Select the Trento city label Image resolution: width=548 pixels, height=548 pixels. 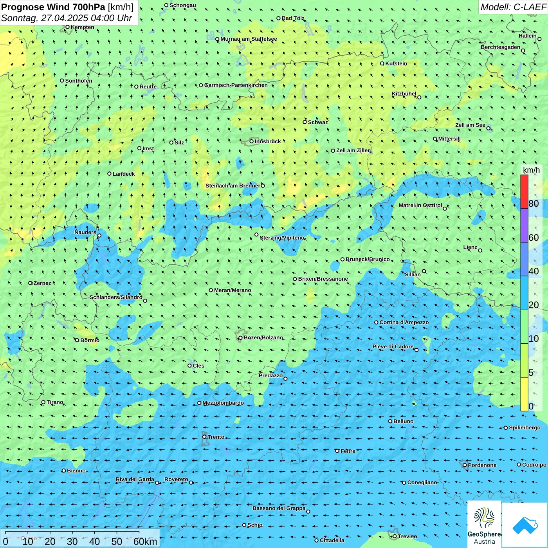tap(216, 437)
